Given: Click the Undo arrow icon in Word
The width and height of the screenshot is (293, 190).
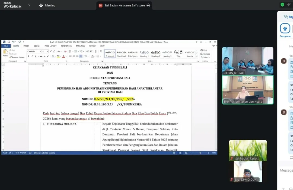Looking at the screenshot, I should [x=13, y=42].
